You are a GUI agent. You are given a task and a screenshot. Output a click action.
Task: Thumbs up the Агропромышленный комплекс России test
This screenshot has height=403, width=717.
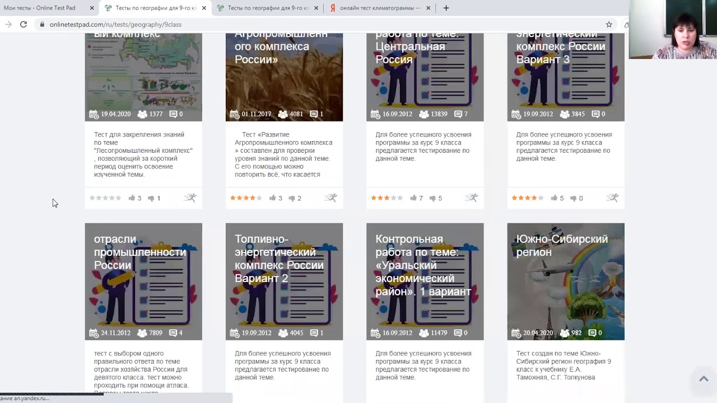[272, 198]
